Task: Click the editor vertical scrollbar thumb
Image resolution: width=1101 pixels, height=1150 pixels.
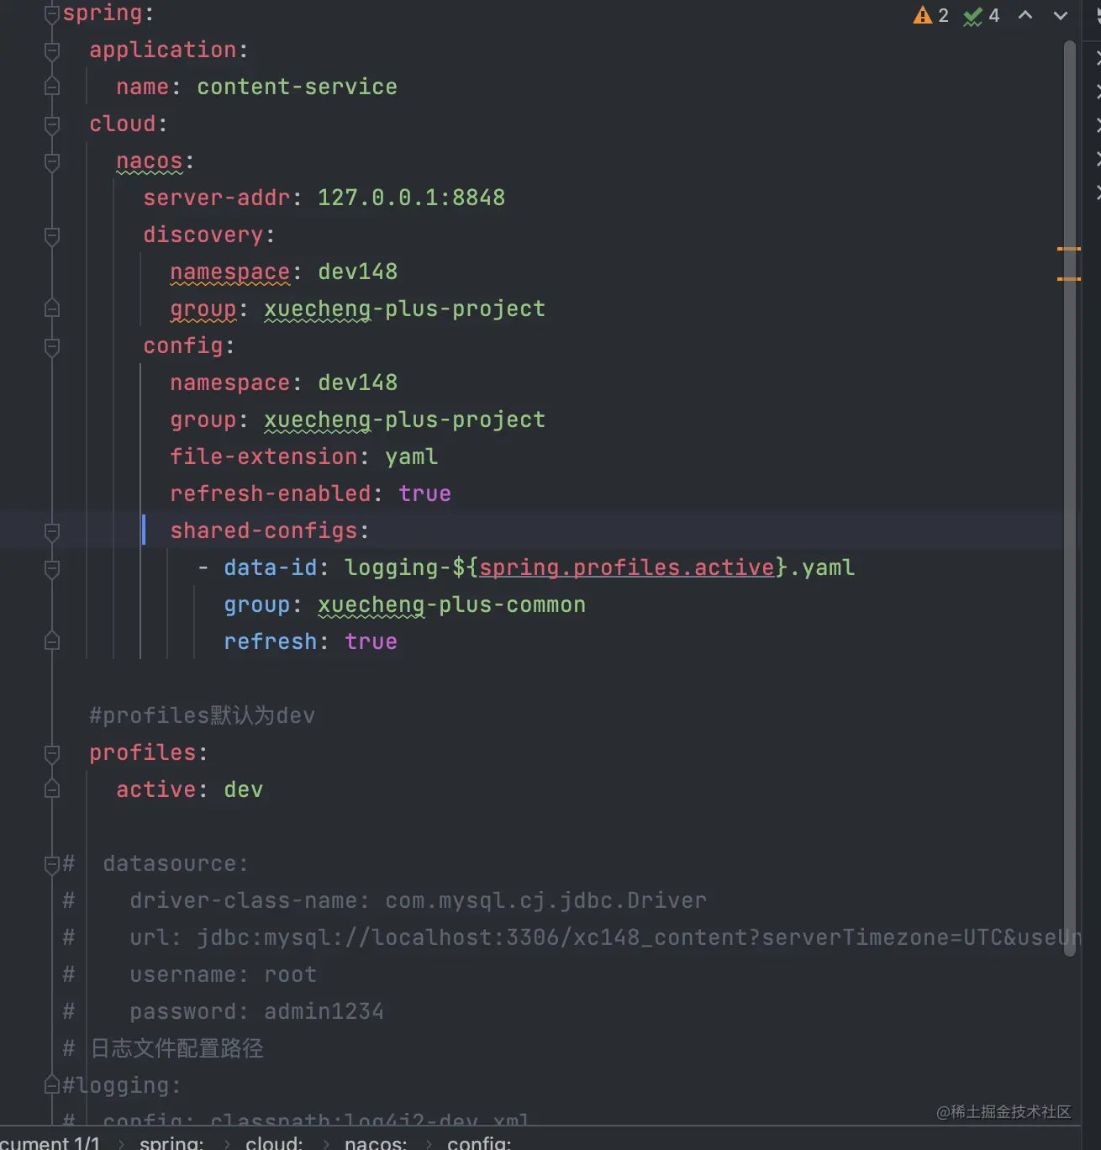Action: tap(1070, 504)
